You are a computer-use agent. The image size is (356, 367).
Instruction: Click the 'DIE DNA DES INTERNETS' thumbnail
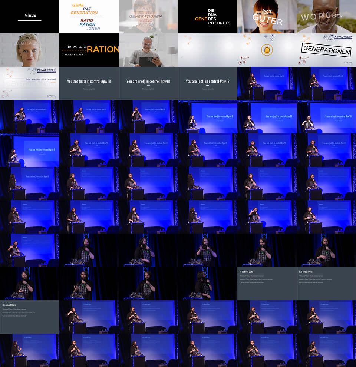tap(208, 17)
